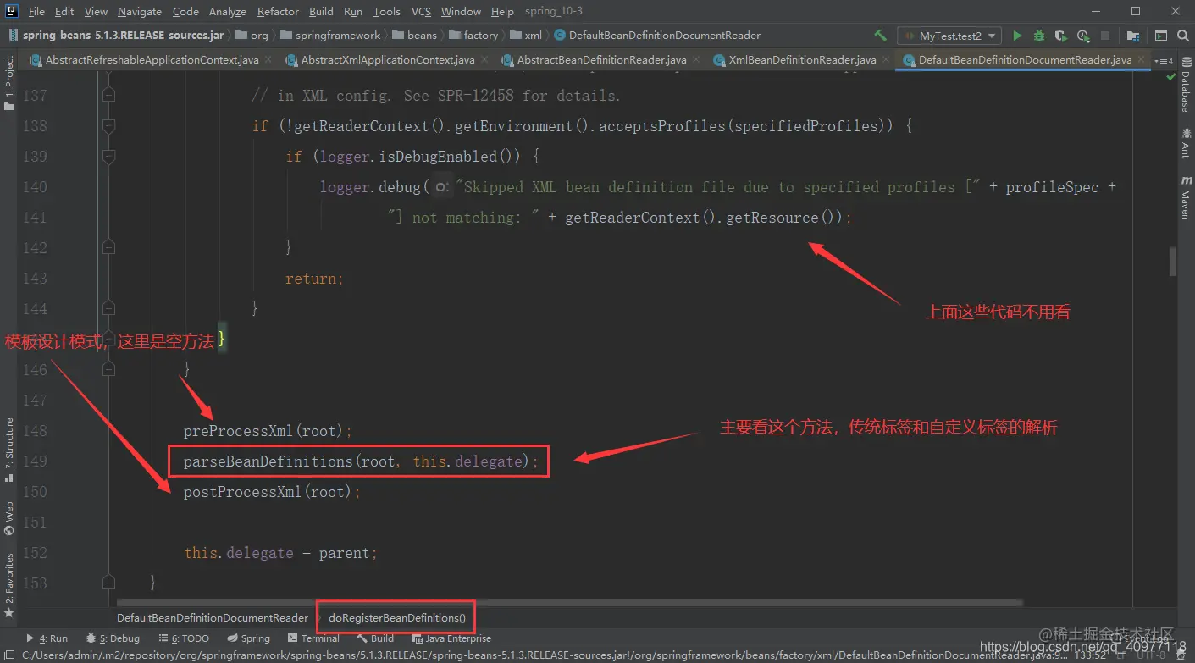Image resolution: width=1195 pixels, height=663 pixels.
Task: Show hidden editor tabs list
Action: coord(1165,60)
